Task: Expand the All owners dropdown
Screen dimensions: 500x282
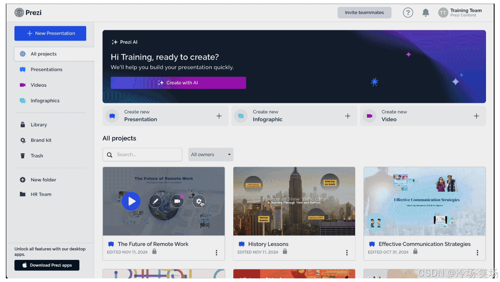Action: [210, 154]
